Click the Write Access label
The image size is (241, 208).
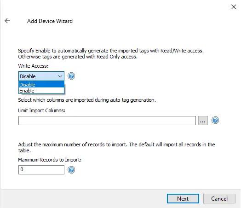[33, 66]
